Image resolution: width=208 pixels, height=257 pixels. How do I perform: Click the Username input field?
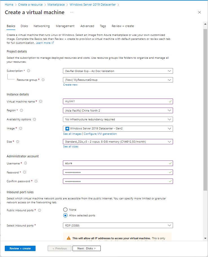[x=118, y=163]
